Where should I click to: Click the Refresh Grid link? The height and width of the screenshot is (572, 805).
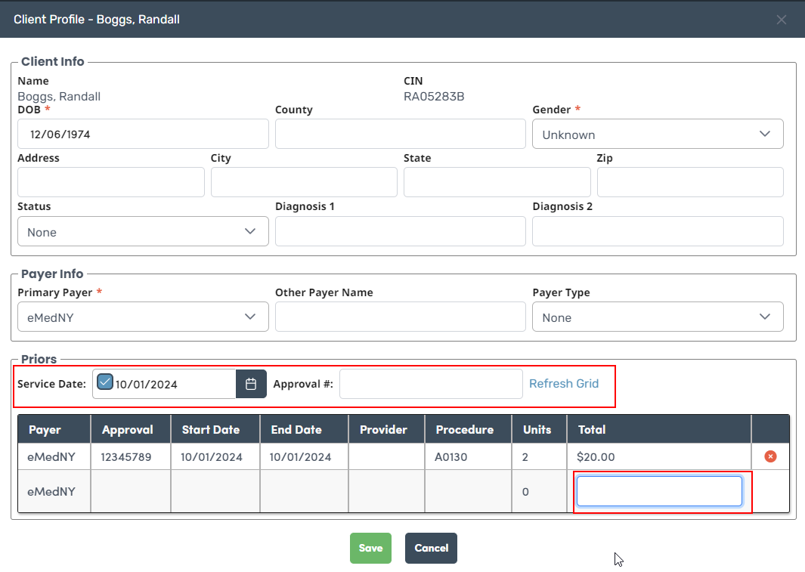tap(563, 384)
